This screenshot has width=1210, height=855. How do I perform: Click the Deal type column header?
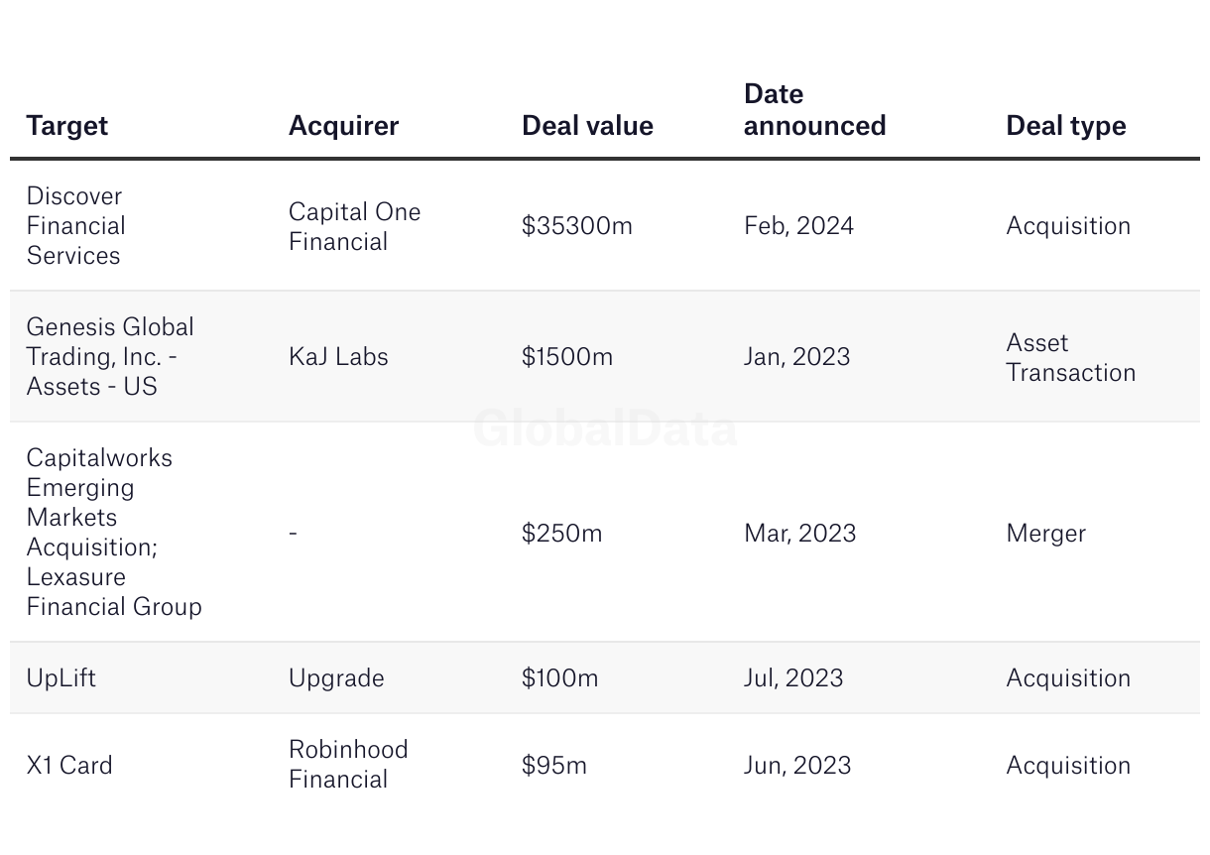click(x=1065, y=126)
